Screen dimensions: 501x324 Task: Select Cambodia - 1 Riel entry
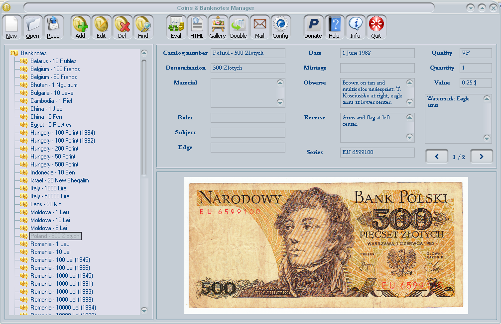click(51, 101)
